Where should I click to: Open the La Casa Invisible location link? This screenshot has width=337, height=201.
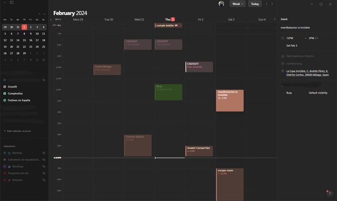point(307,73)
